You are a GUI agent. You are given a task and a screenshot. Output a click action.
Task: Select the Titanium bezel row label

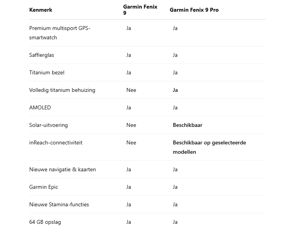tap(47, 73)
